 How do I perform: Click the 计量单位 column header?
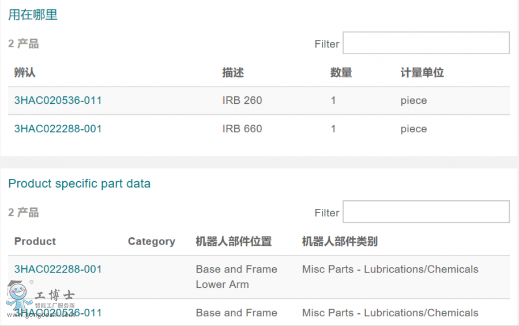pyautogui.click(x=422, y=73)
